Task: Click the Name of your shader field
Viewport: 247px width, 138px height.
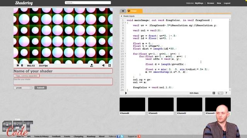Action: pyautogui.click(x=63, y=71)
